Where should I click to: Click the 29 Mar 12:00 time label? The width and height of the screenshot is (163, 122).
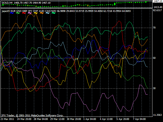[57, 119]
